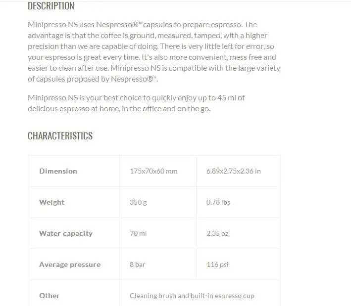Click the DESCRIPTION heading
The width and height of the screenshot is (351, 306).
[x=51, y=6]
